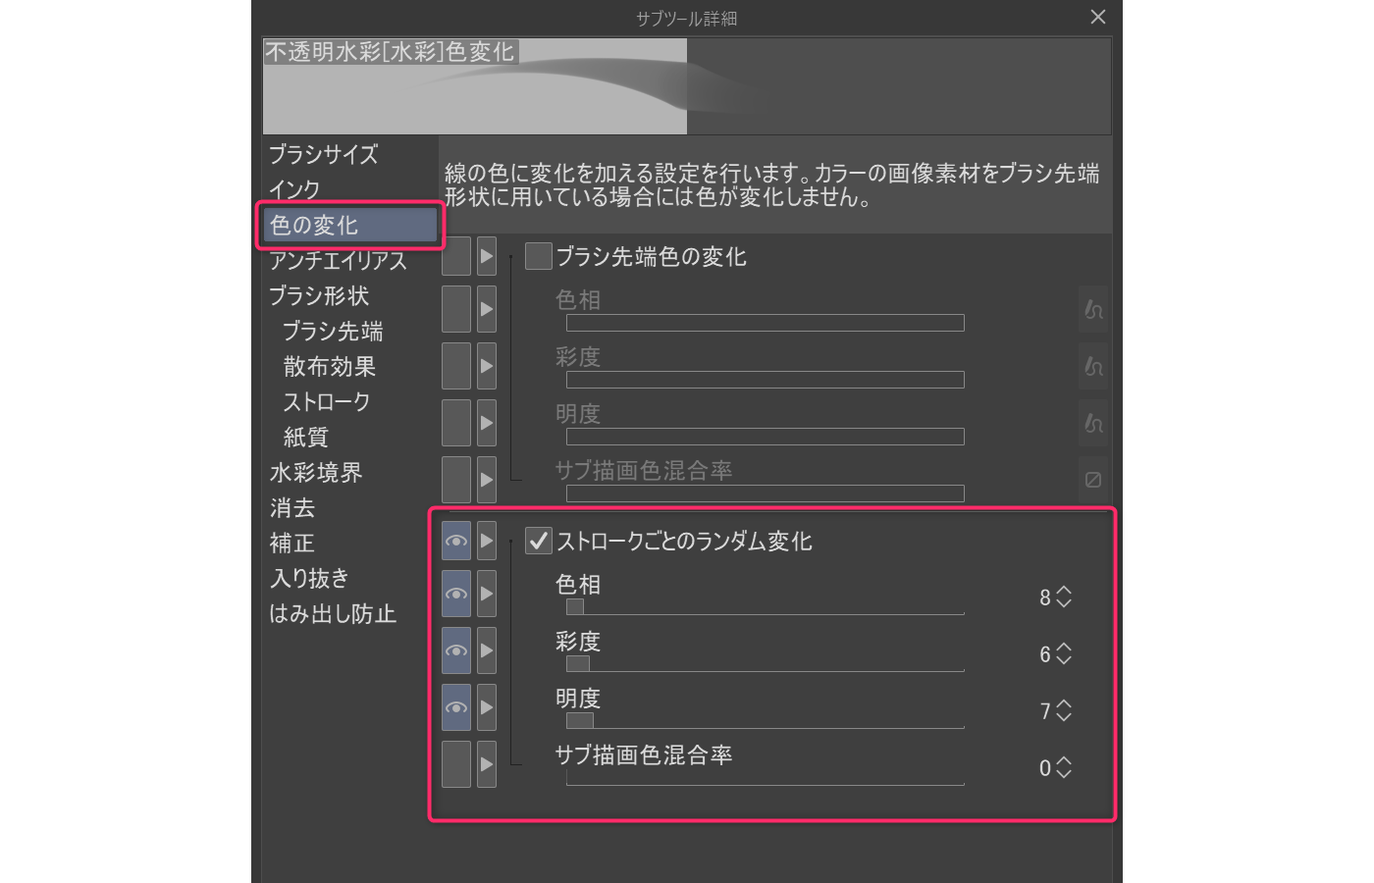Click the dynamics icon for disabled 明度

(1093, 424)
